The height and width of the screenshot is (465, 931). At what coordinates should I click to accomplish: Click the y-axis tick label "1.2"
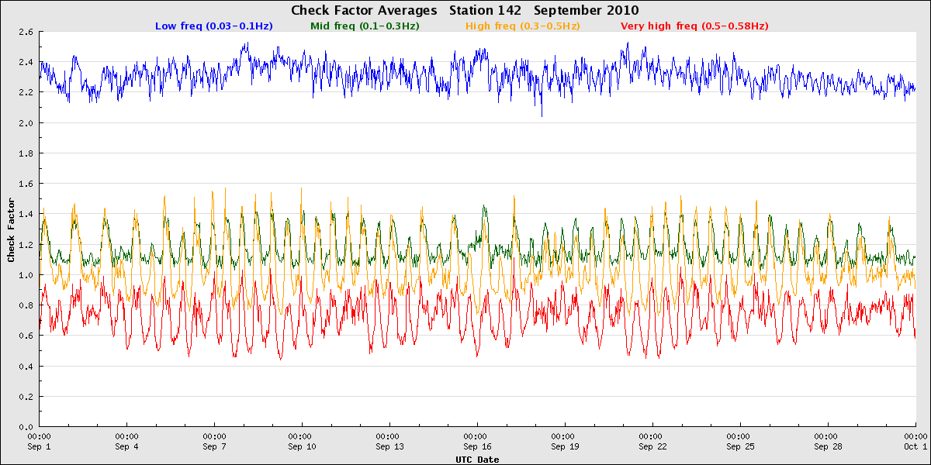pyautogui.click(x=26, y=245)
